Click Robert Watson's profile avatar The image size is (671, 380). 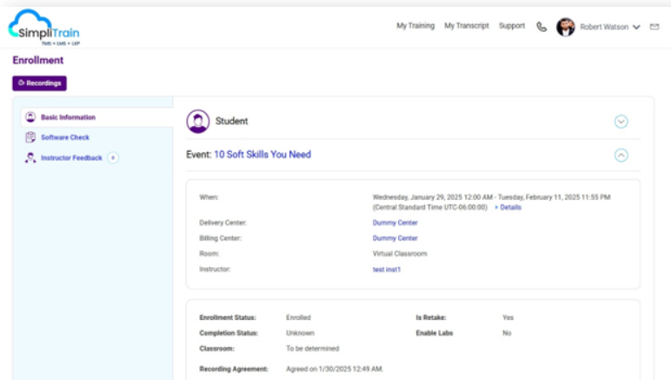coord(566,27)
